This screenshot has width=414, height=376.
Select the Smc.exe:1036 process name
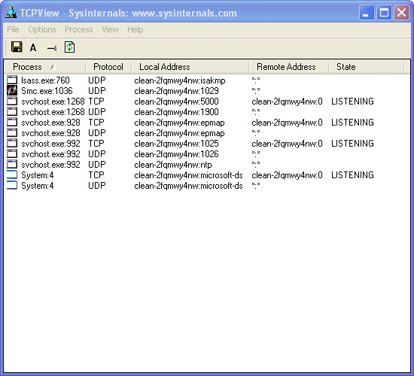tap(47, 91)
